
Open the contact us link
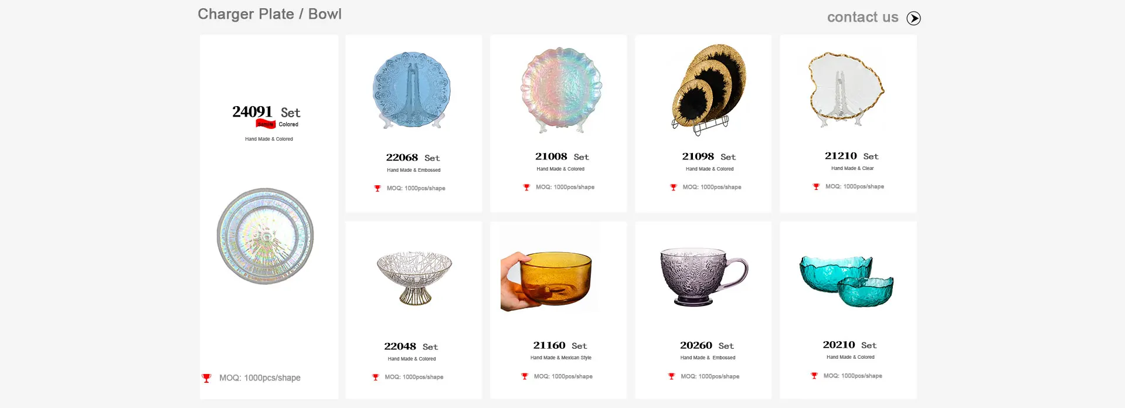tap(862, 18)
